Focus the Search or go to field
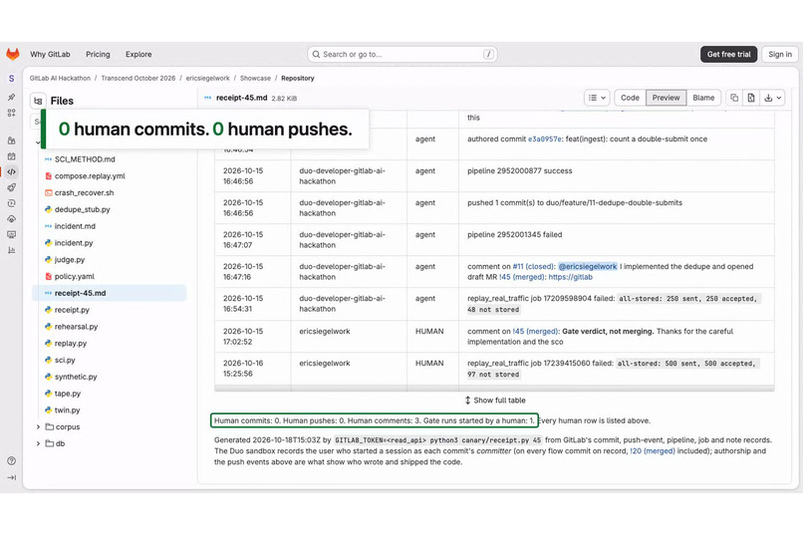 (x=402, y=54)
